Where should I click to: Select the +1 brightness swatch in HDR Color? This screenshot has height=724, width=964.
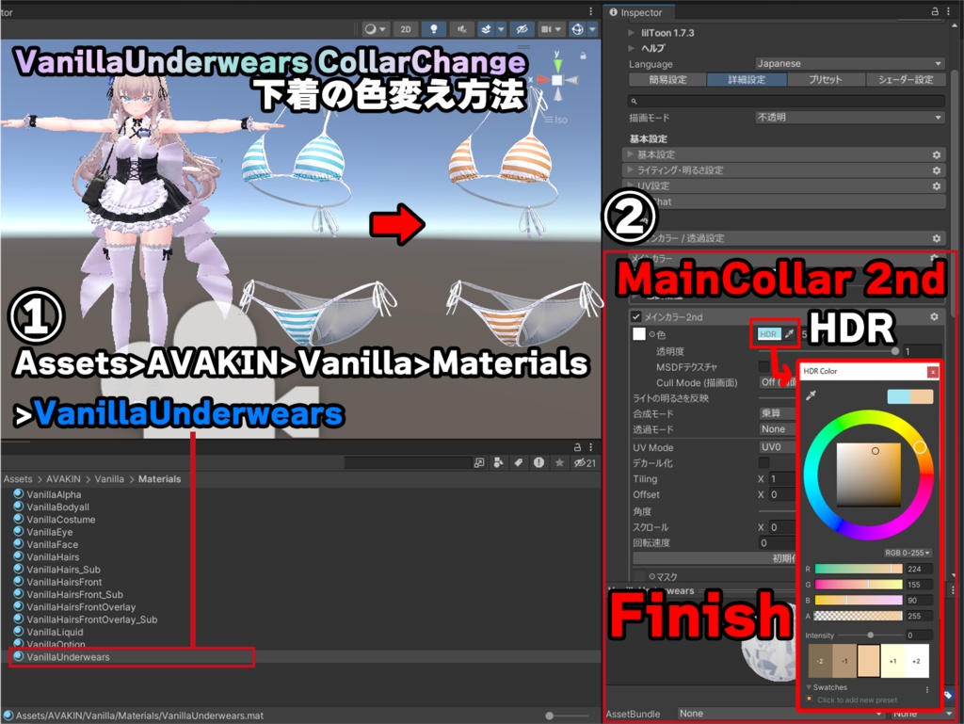tap(894, 661)
